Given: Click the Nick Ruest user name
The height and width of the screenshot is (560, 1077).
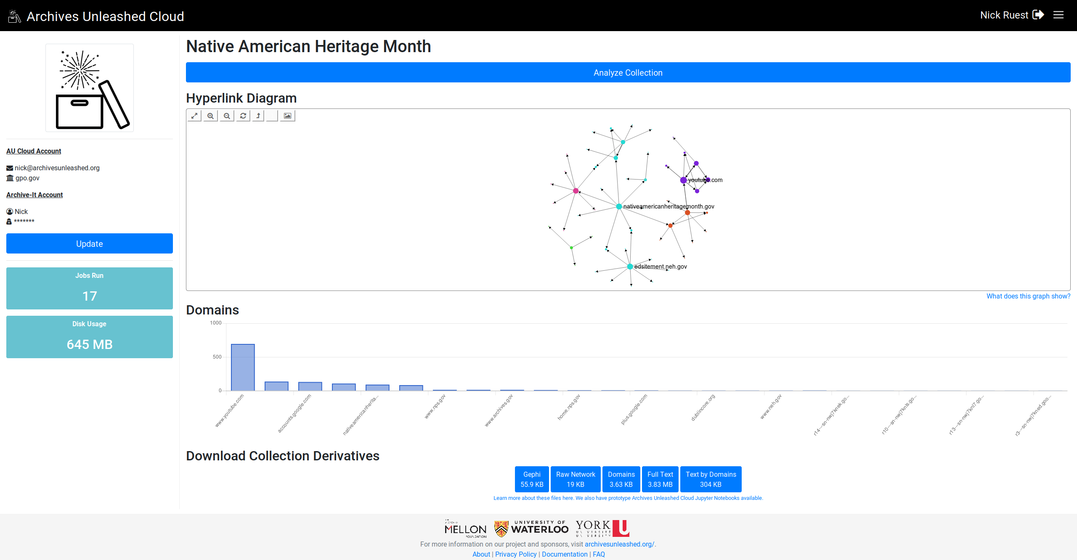Looking at the screenshot, I should [x=1004, y=15].
